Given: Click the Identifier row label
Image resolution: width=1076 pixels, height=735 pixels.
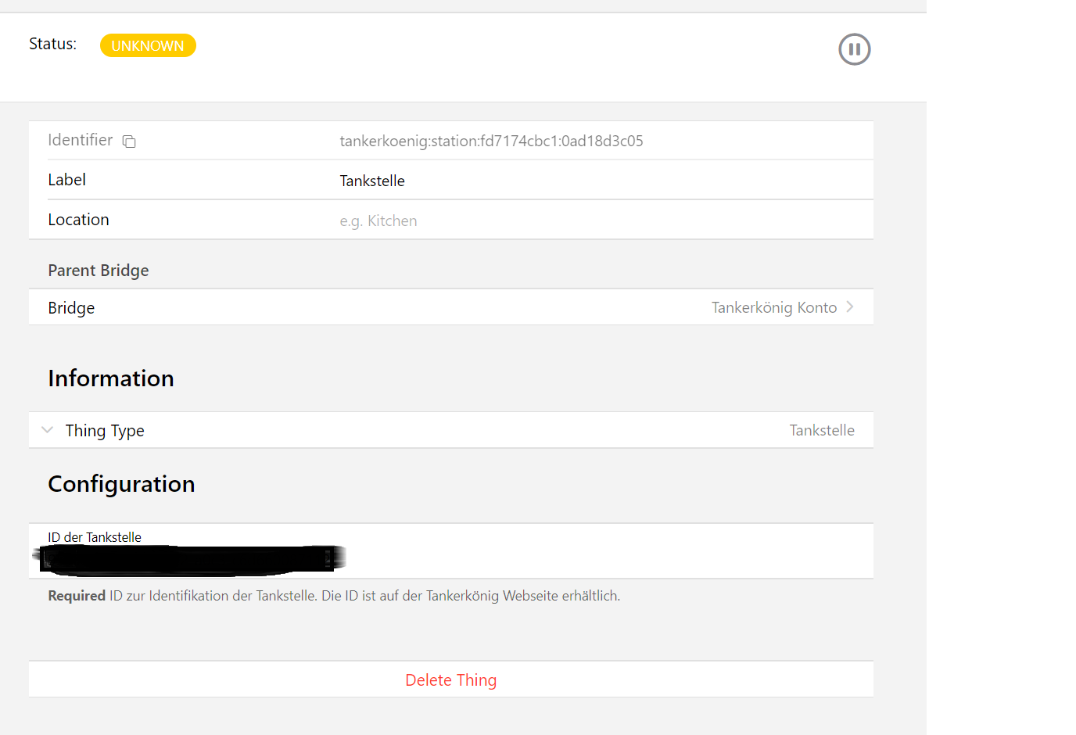Looking at the screenshot, I should [81, 140].
